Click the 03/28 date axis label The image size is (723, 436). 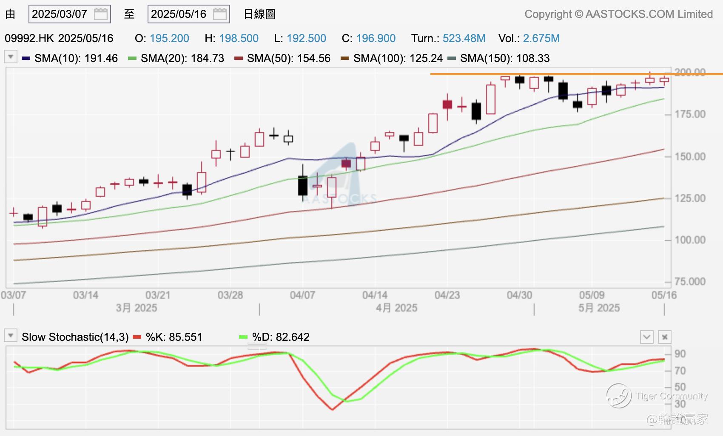click(230, 295)
